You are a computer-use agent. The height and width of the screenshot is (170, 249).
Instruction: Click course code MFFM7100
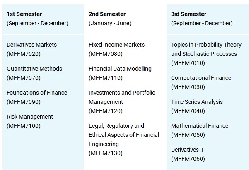[x=24, y=126]
